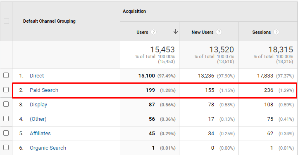Image resolution: width=298 pixels, height=155 pixels.
Task: Sort by the New Users column header
Action: [x=203, y=32]
